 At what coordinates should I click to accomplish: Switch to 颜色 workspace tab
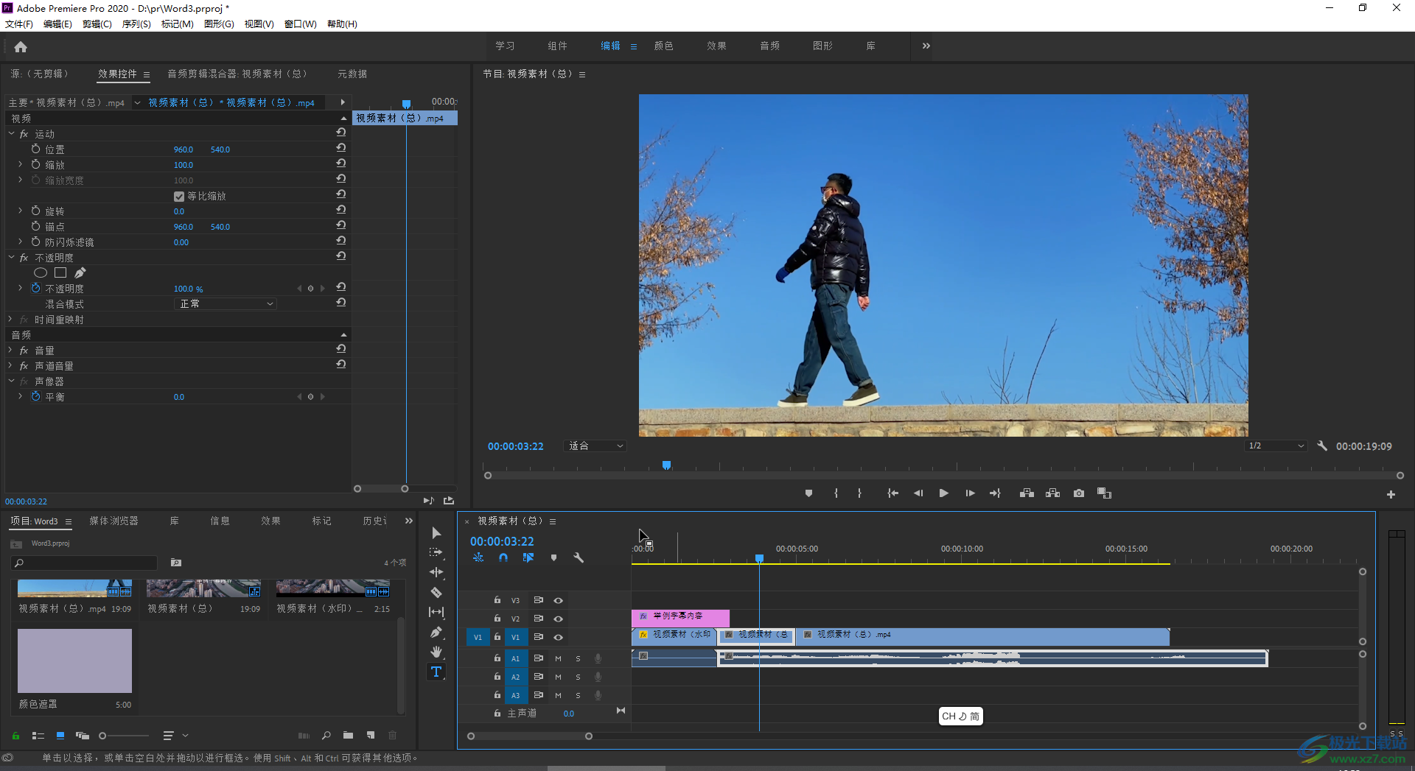click(x=663, y=46)
